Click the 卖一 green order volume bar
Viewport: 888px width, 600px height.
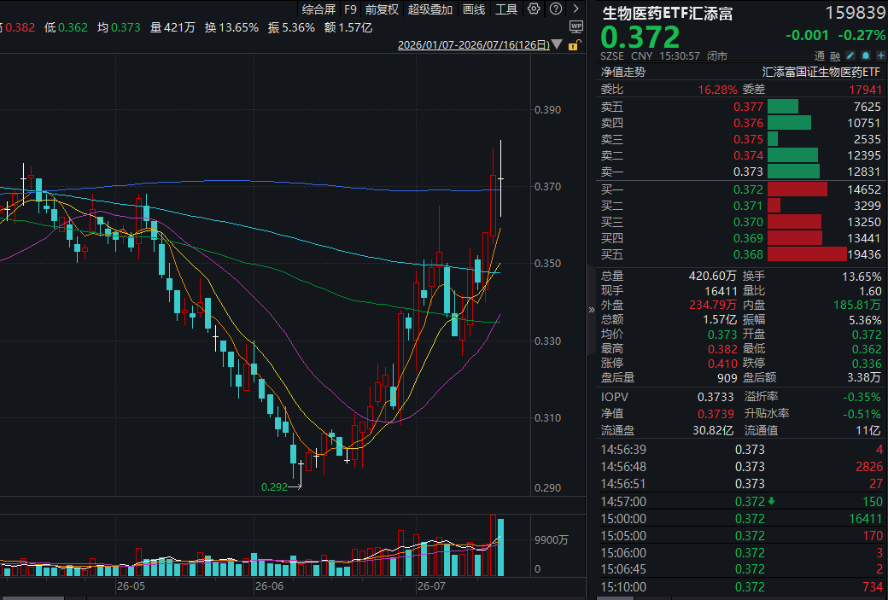[x=793, y=171]
